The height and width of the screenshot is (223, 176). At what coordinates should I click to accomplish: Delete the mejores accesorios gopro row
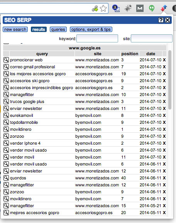pyautogui.click(x=164, y=213)
